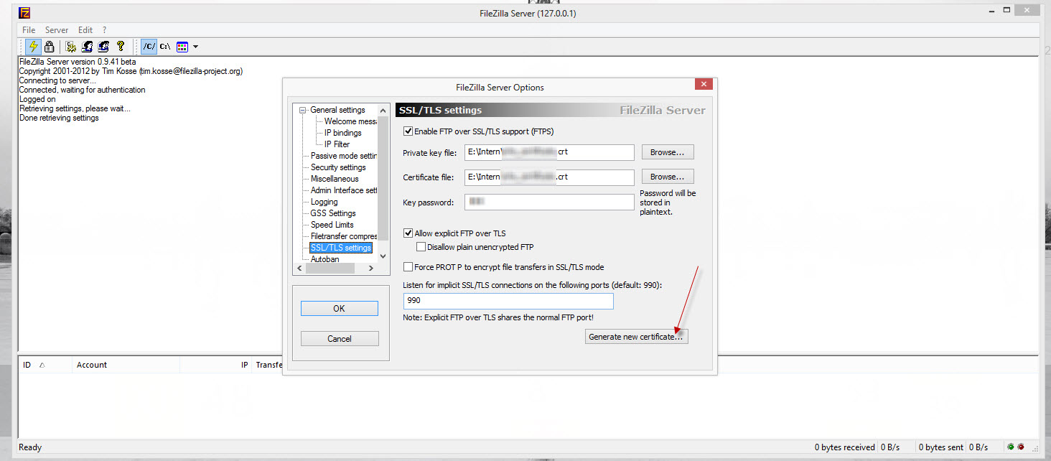
Task: Select GSS Settings tree item
Action: (x=333, y=213)
